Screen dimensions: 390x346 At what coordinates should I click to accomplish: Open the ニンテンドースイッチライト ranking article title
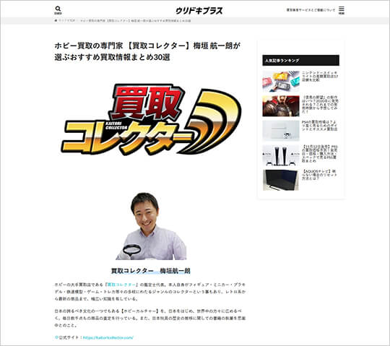point(320,77)
